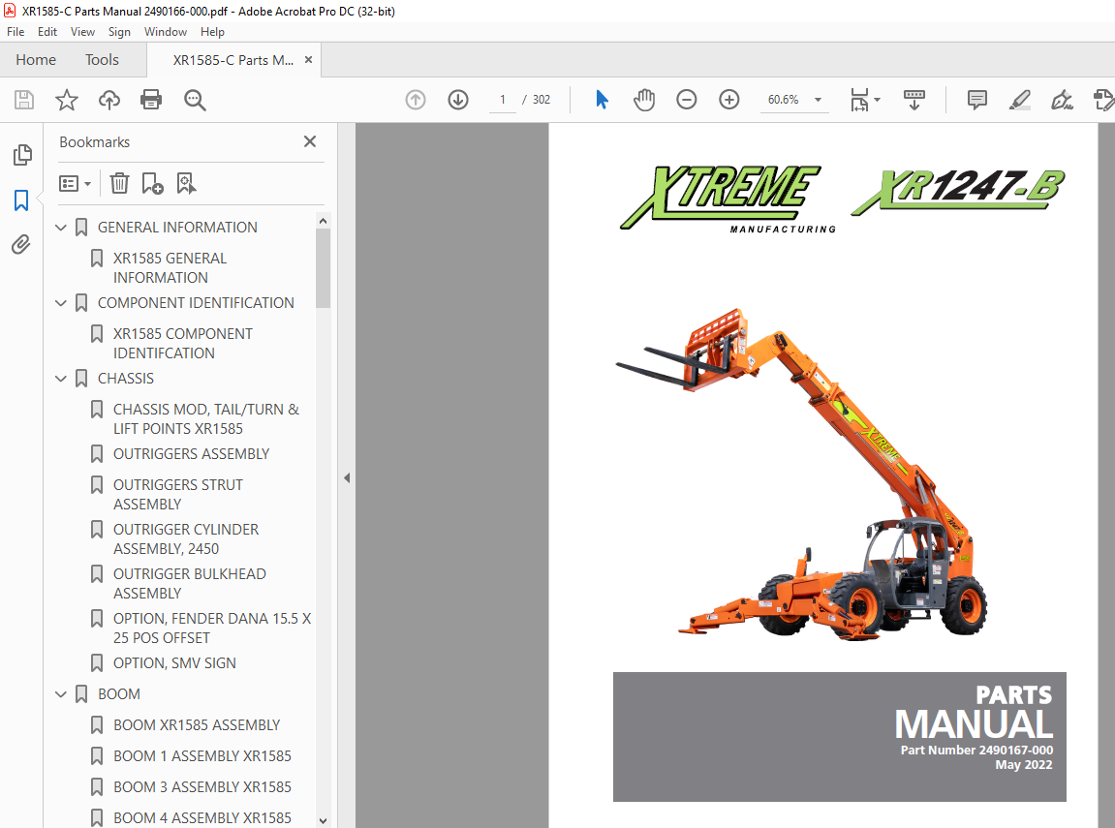The height and width of the screenshot is (828, 1115).
Task: Open OPTION, SMV SIGN bookmark
Action: pyautogui.click(x=174, y=662)
